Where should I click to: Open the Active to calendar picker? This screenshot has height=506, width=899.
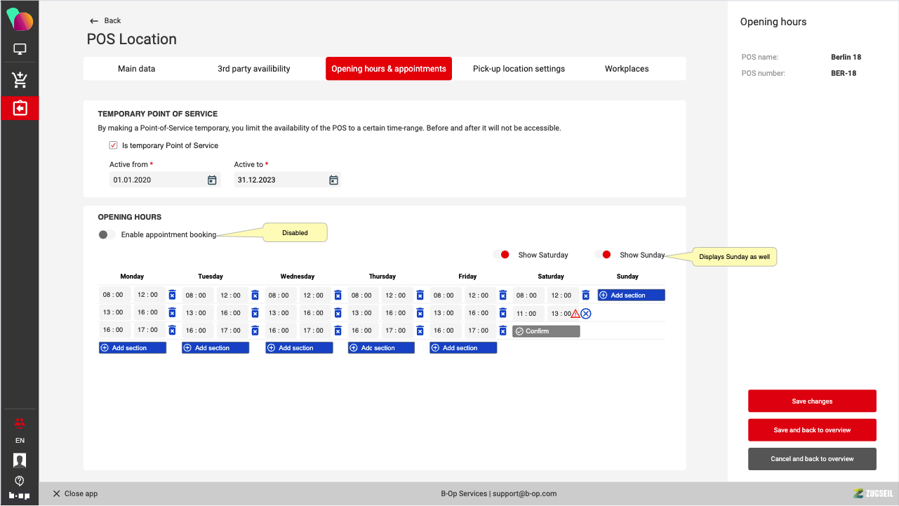pos(334,180)
